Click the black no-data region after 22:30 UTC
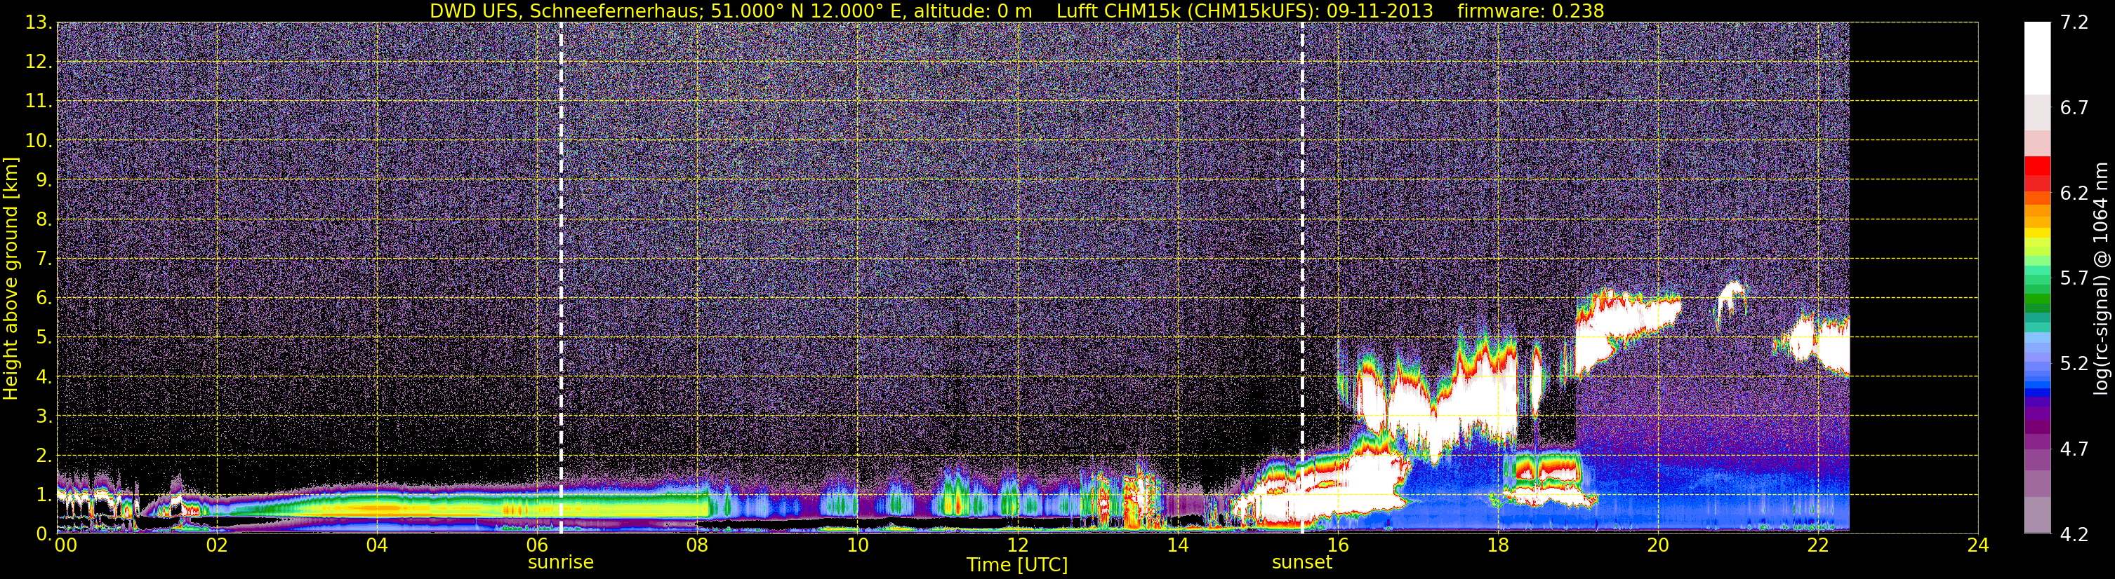2115x579 pixels. click(x=1913, y=278)
